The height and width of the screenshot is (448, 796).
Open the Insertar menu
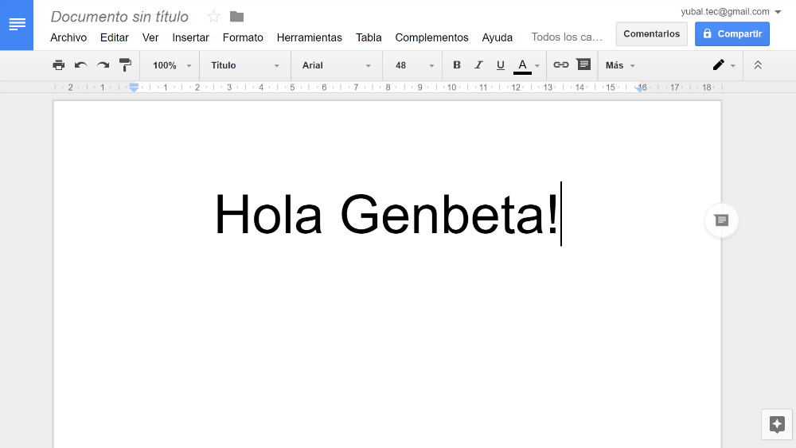(x=190, y=37)
